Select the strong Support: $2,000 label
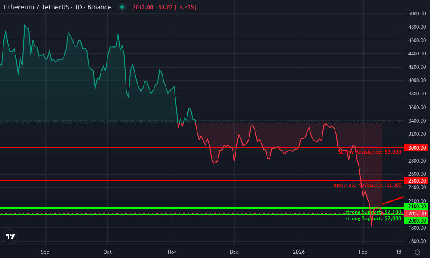The height and width of the screenshot is (258, 430). (x=373, y=218)
